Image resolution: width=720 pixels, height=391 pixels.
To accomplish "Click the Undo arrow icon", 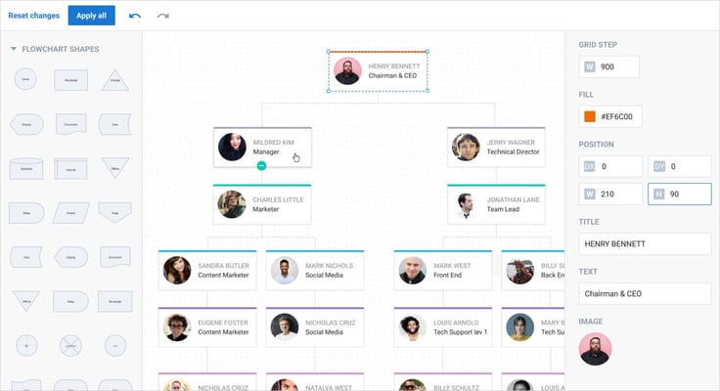I will tap(135, 16).
